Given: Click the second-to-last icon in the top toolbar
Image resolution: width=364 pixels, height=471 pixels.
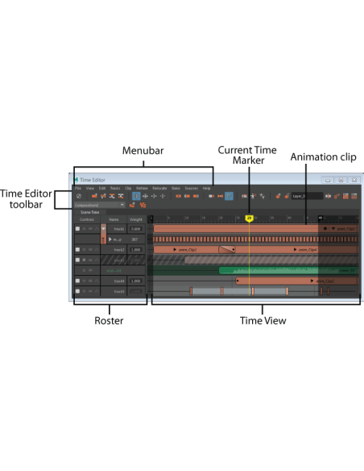Looking at the screenshot, I should [x=345, y=196].
